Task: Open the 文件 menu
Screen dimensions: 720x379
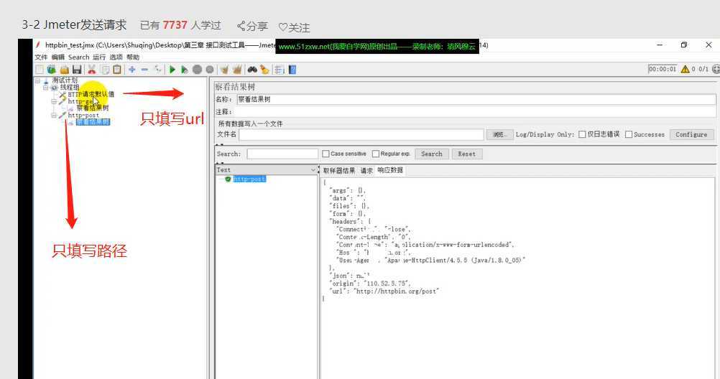Action: tap(42, 57)
